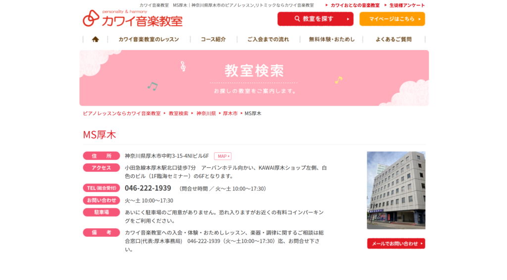Go to よくあるご質問 menu item
The height and width of the screenshot is (280, 507).
click(394, 40)
